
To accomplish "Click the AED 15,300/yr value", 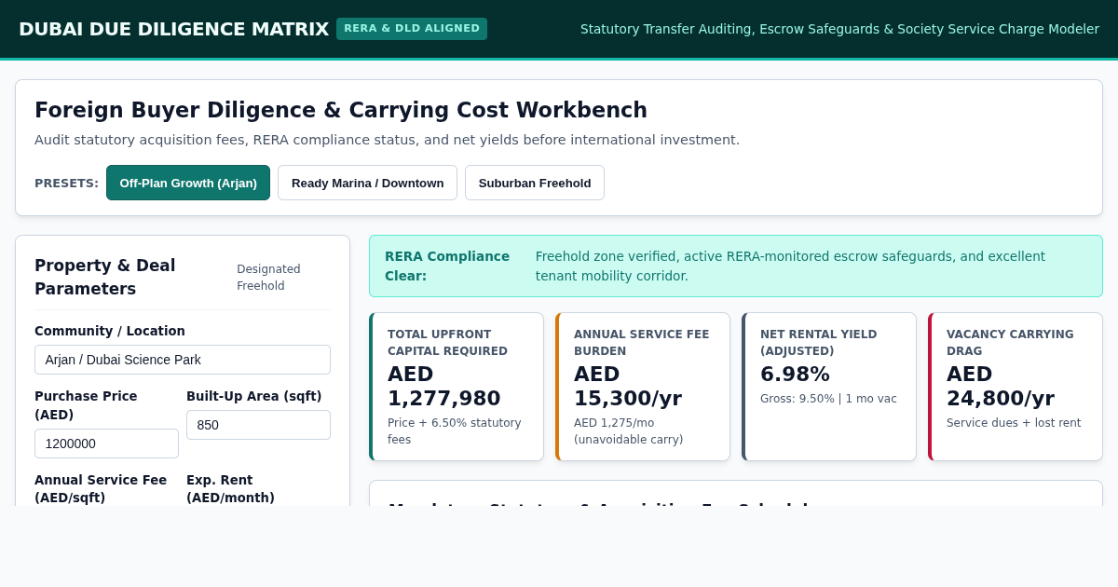I will tap(628, 386).
